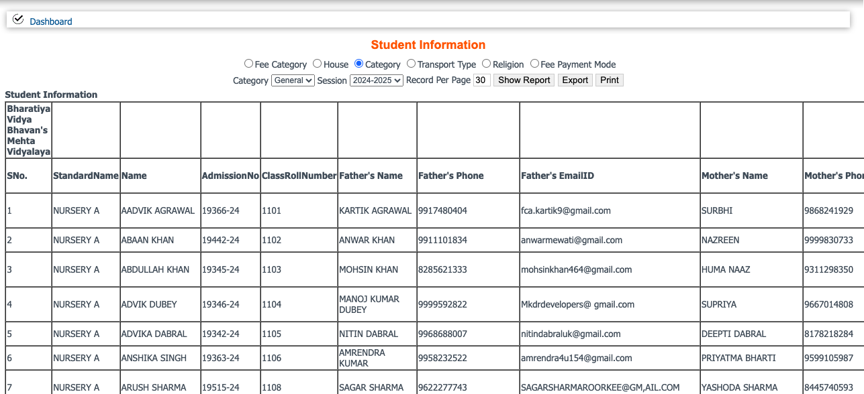Viewport: 864px width, 394px height.
Task: Click the AdmissionNo column header
Action: tap(230, 176)
